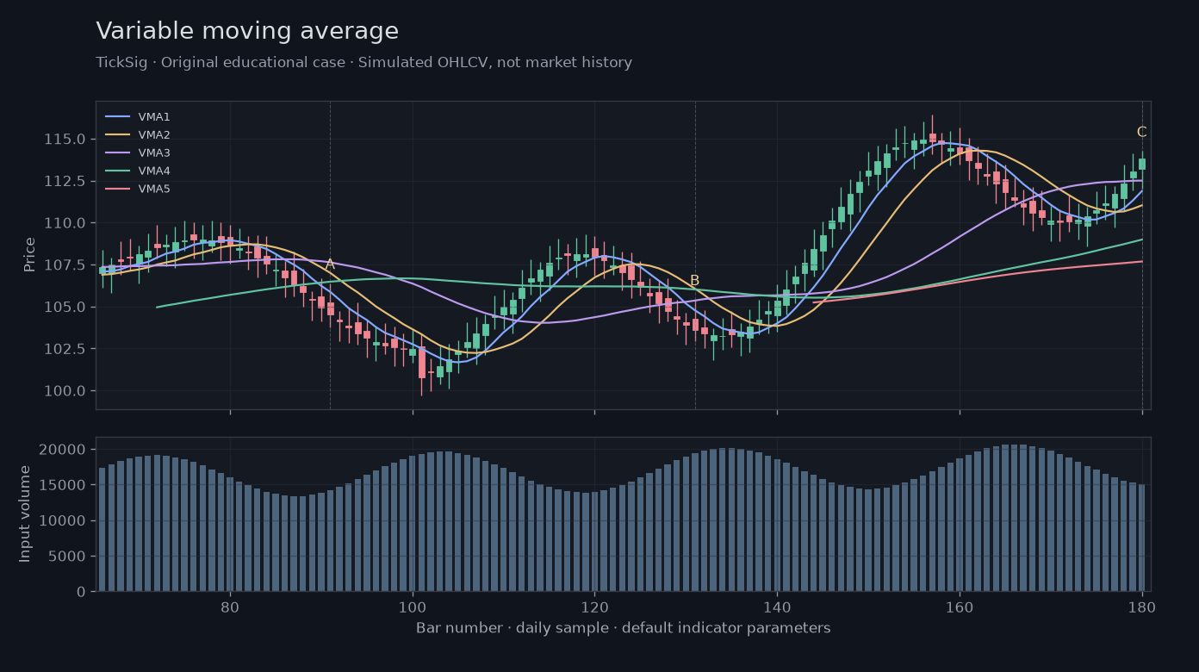Click the "Variable moving average" title

(x=247, y=32)
